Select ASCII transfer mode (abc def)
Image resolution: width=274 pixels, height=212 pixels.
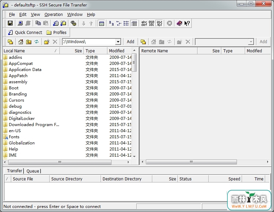click(144, 23)
